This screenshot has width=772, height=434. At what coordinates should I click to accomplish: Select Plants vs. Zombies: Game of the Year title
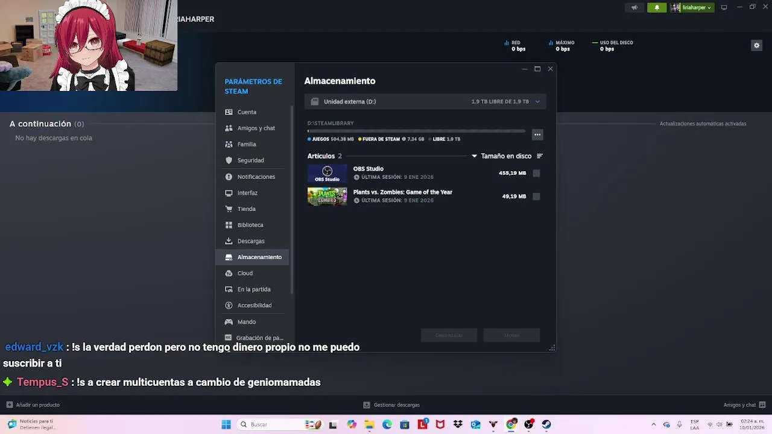point(403,192)
